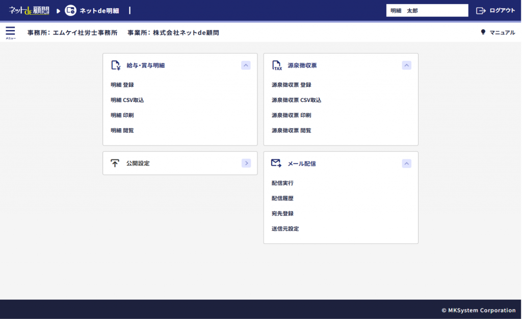
Task: Open 配信実行
Action: [282, 183]
